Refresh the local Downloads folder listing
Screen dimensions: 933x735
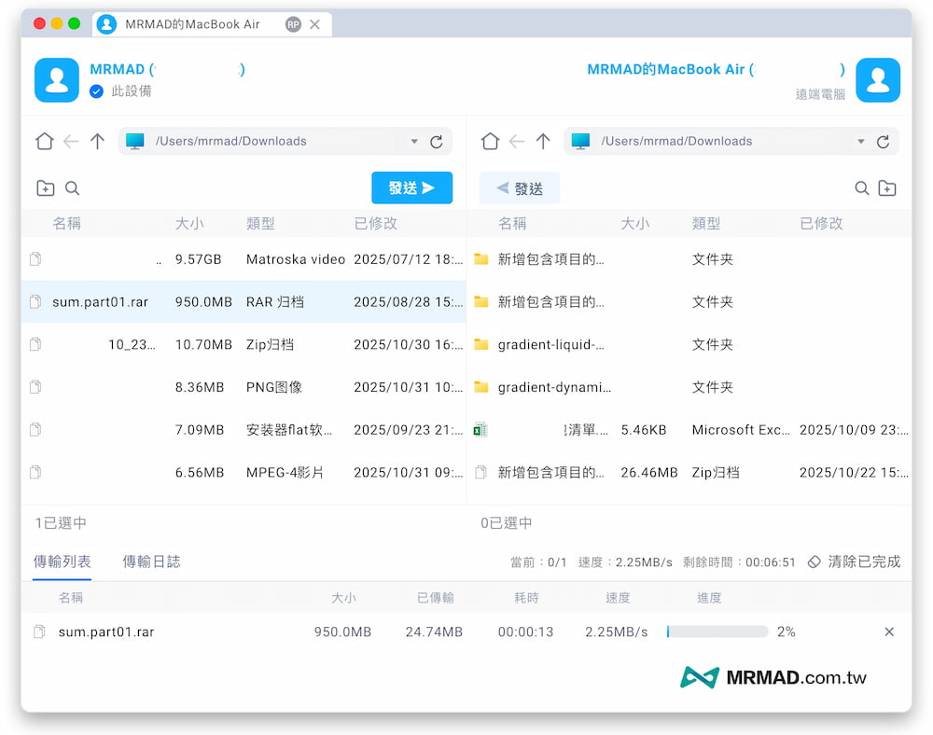coord(437,141)
